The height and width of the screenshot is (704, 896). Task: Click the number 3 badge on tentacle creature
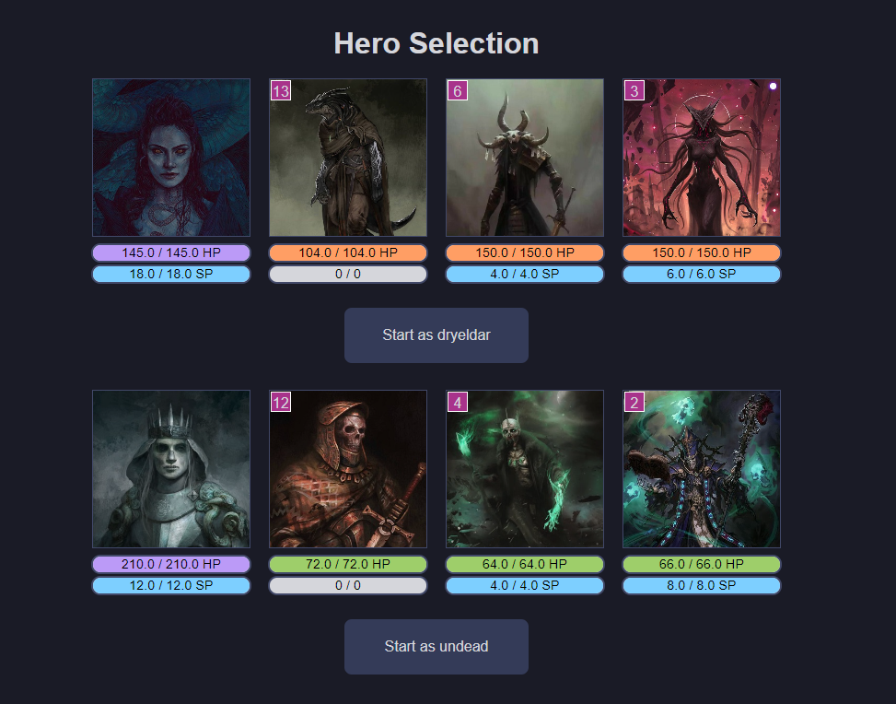pos(634,90)
